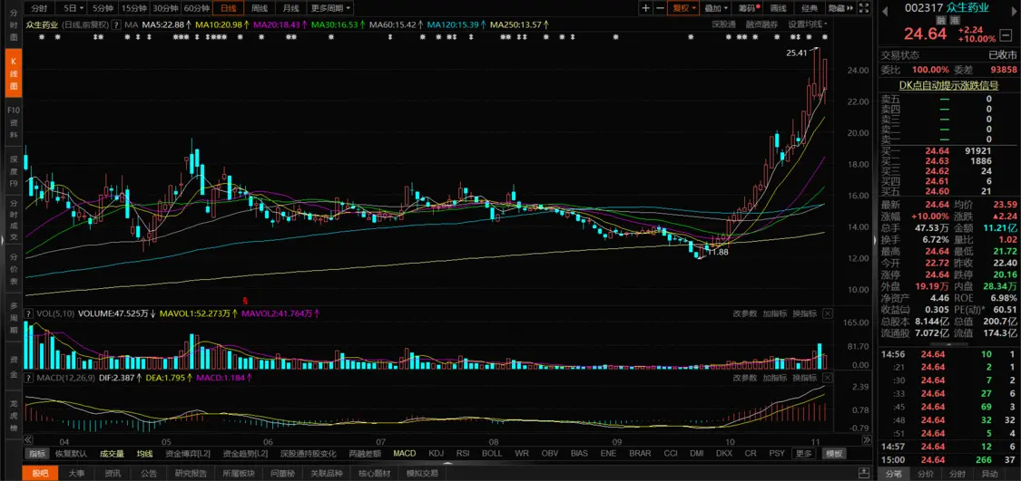This screenshot has width=1021, height=481.
Task: Open 股吧 bottom tab
Action: [40, 473]
